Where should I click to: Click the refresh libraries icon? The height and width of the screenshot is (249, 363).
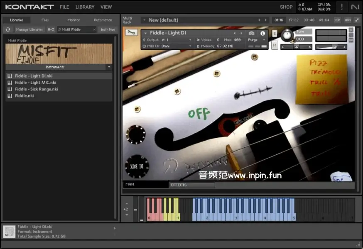coord(7,29)
